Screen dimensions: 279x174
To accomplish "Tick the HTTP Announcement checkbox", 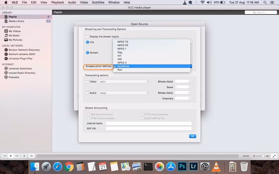I will pyautogui.click(x=142, y=114).
